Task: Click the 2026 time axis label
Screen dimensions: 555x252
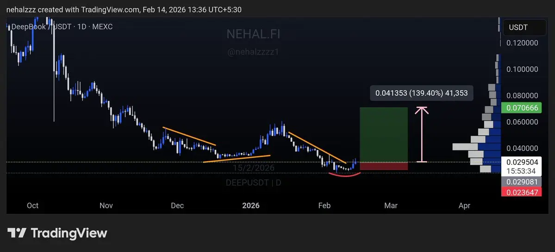Action: [x=250, y=206]
